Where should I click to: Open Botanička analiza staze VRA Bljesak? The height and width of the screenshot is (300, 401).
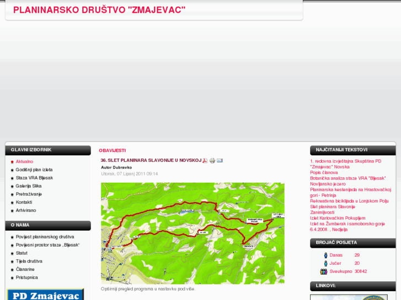coord(348,178)
